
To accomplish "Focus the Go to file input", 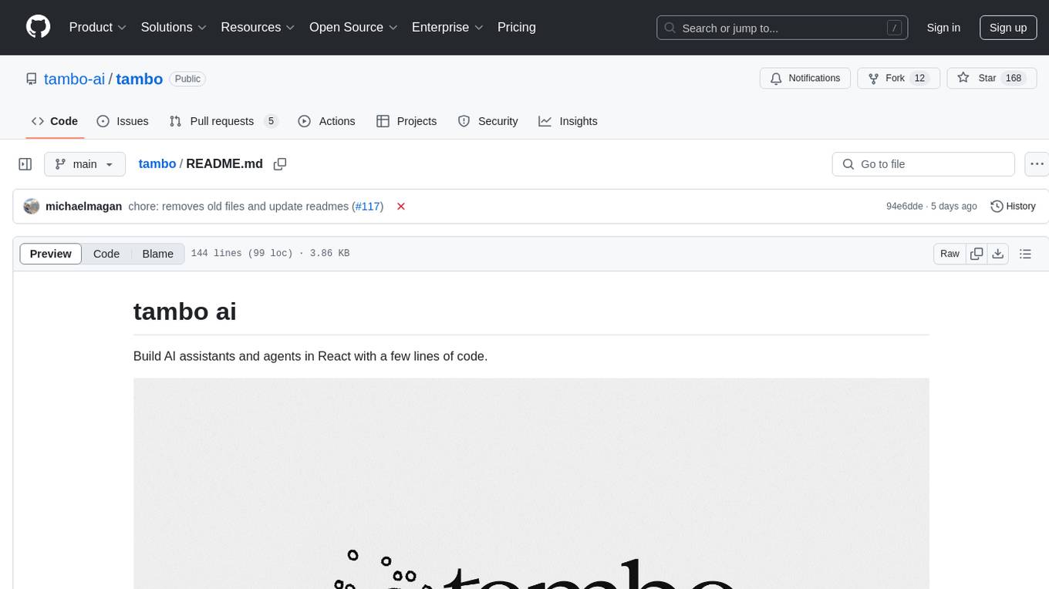I will point(923,164).
